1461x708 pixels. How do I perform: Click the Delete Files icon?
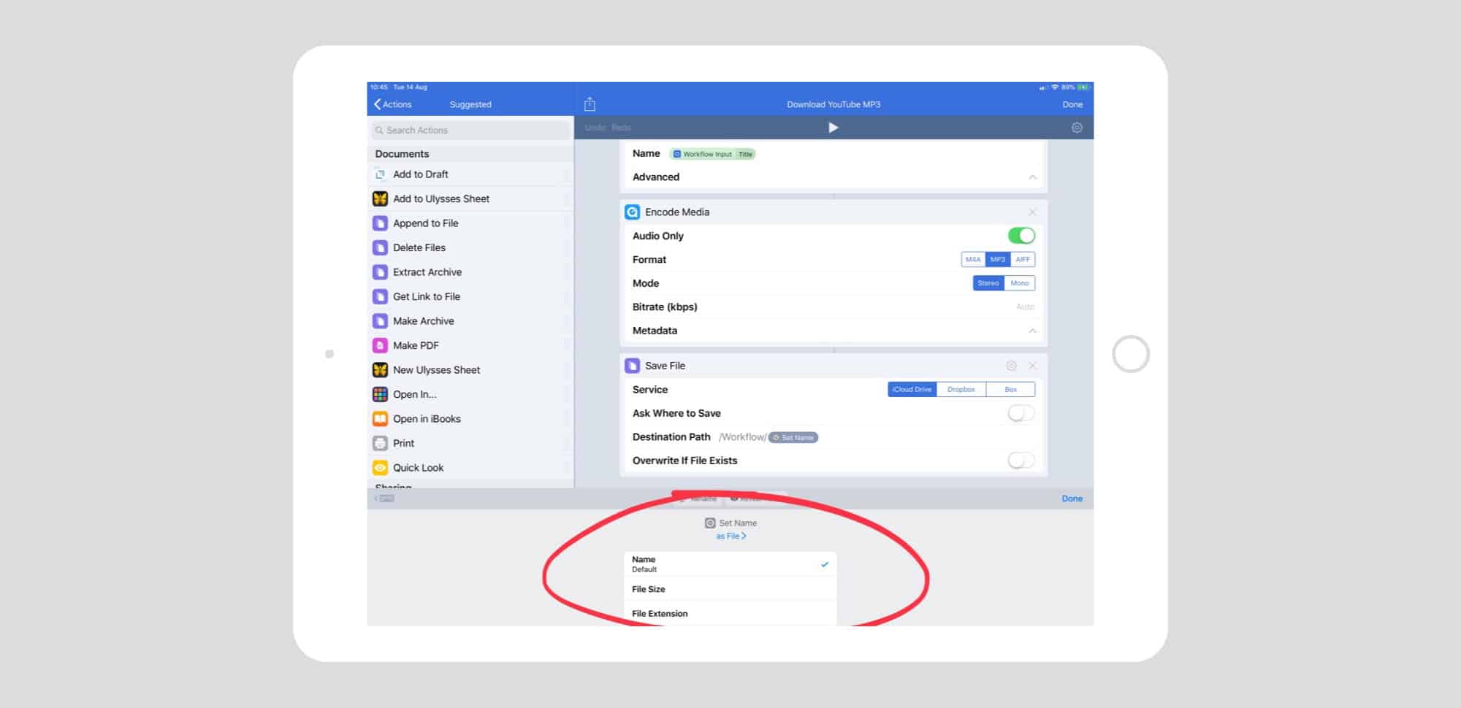pos(380,247)
